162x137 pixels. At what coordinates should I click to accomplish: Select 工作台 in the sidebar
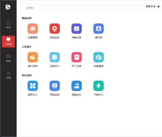click(8, 42)
